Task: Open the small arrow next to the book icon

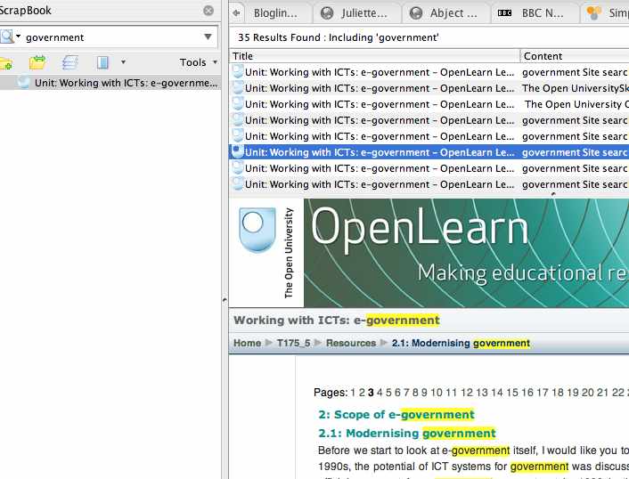Action: tap(123, 62)
